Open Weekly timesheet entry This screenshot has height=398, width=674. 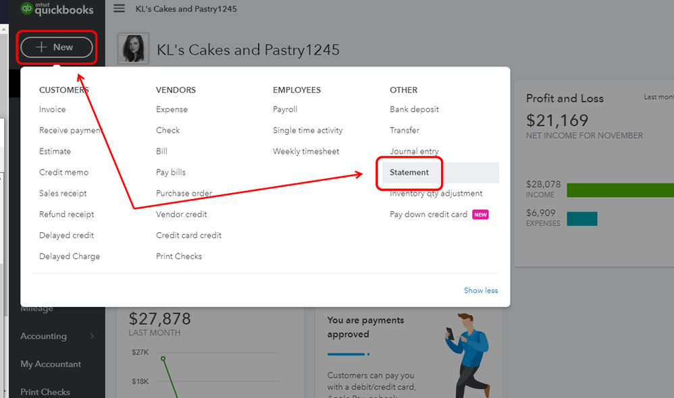point(306,151)
